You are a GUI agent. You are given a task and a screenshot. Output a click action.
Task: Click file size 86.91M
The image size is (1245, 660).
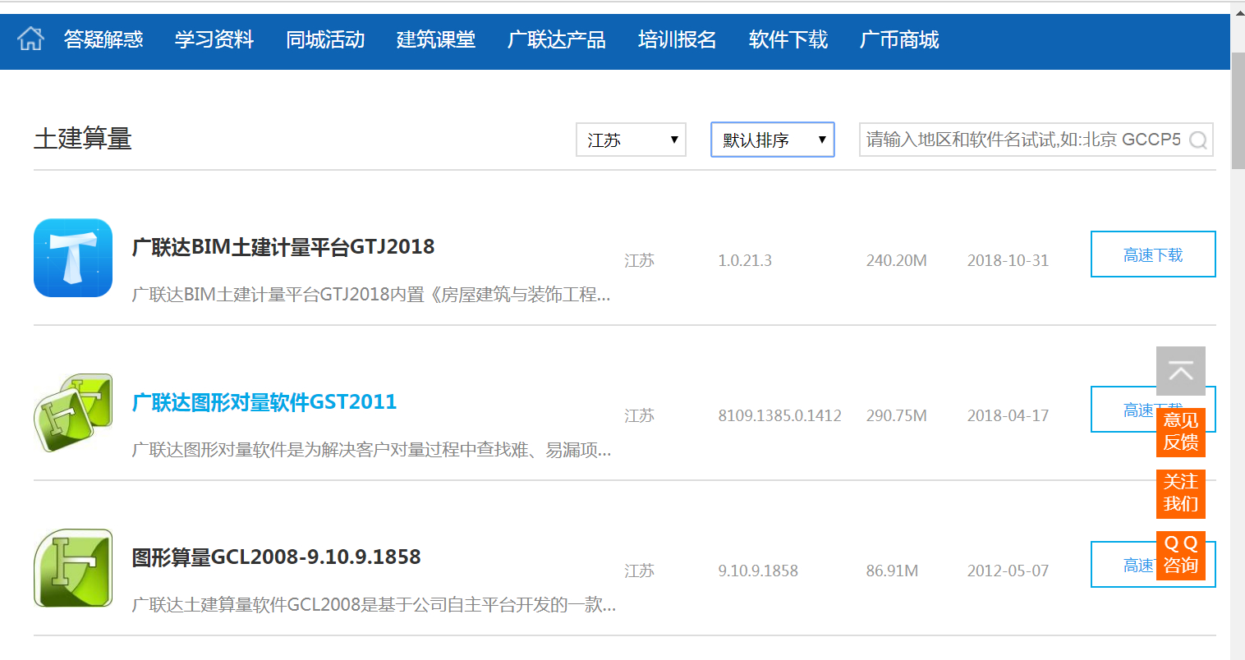tap(892, 571)
